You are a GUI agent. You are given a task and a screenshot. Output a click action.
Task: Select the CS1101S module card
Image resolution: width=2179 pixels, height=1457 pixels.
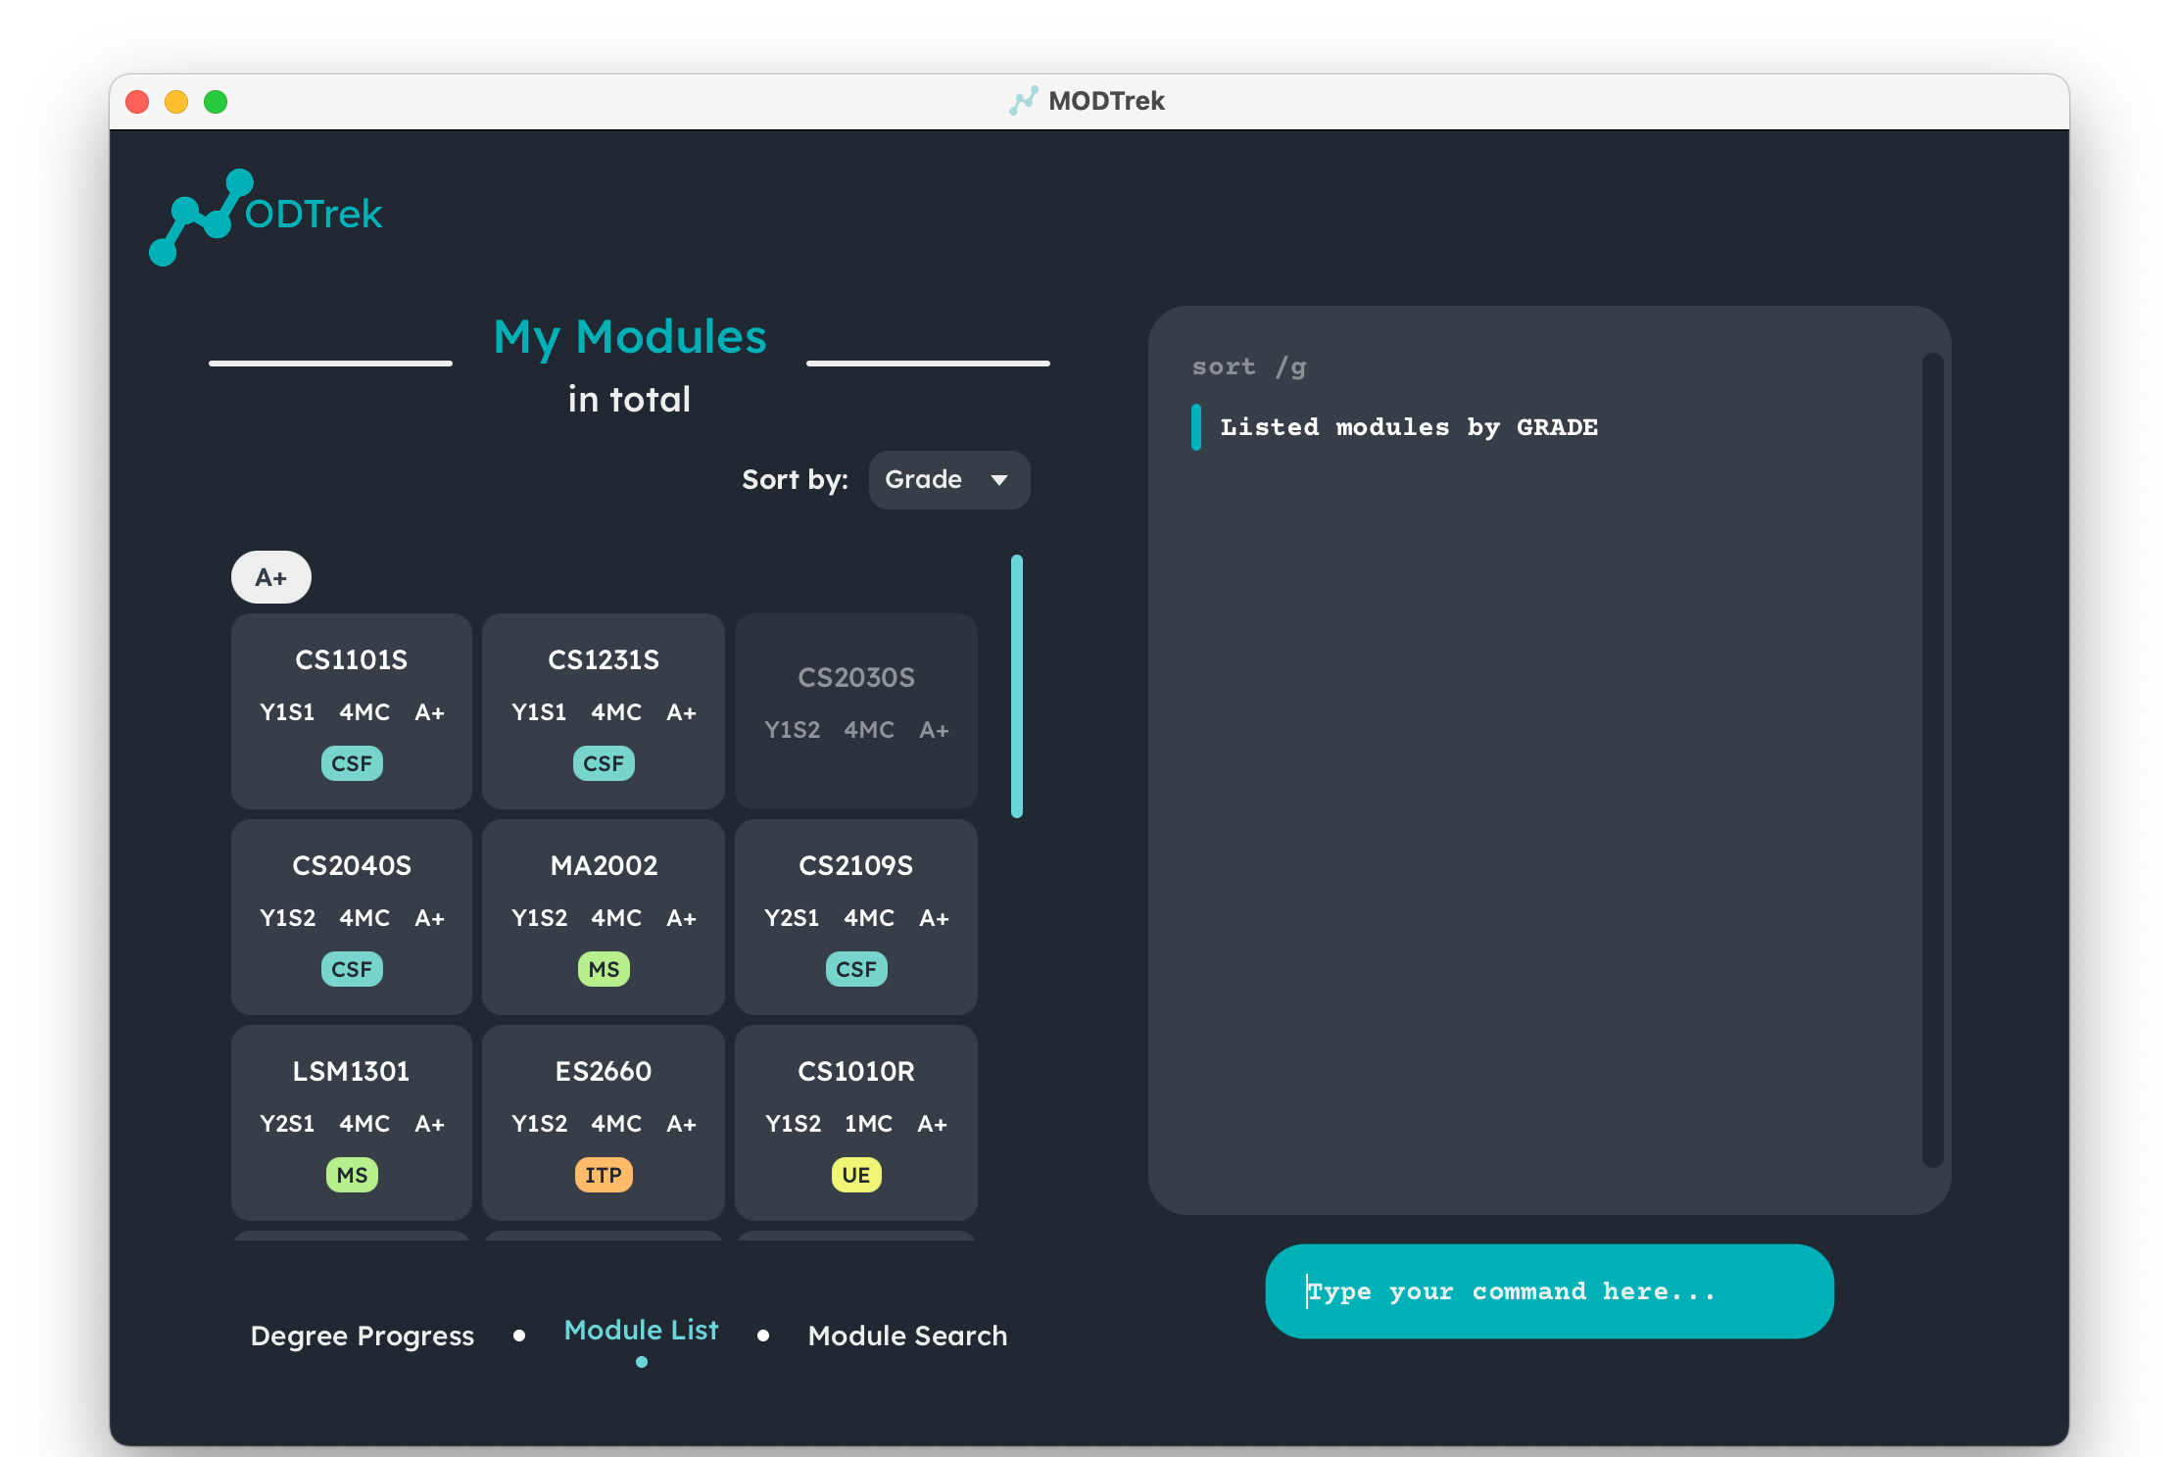[x=352, y=711]
